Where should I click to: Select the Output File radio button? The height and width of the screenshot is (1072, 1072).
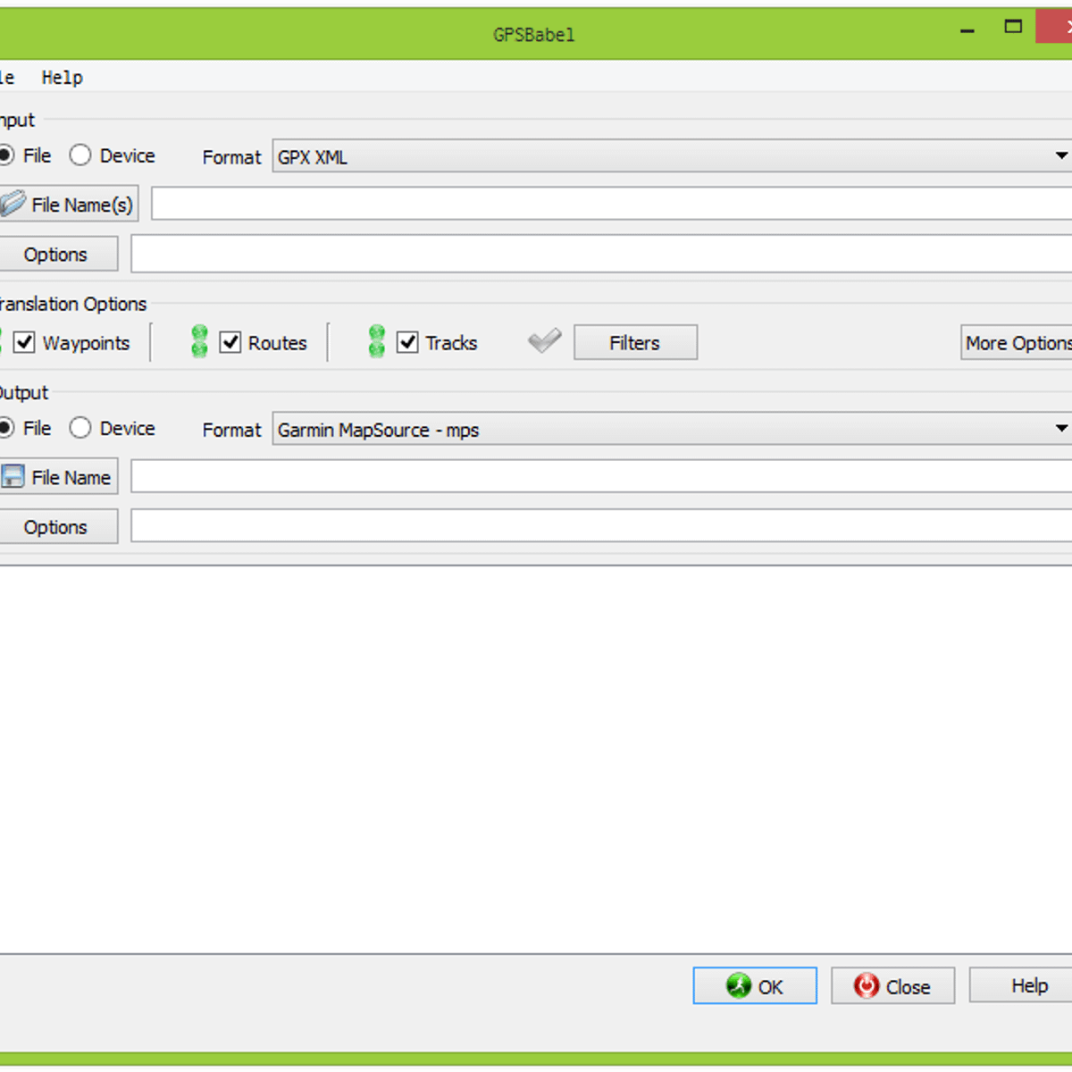coord(5,428)
